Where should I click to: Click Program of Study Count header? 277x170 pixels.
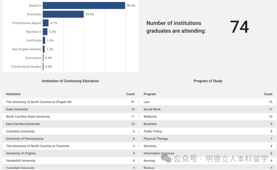(x=268, y=94)
